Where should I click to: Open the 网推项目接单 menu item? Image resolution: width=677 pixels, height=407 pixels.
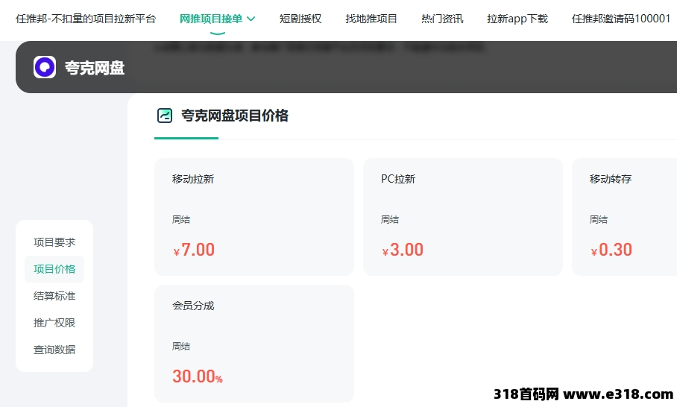[211, 19]
